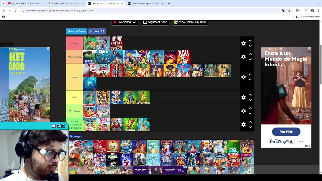
Task: Click the Share on Twitter button
Action: tap(76, 31)
